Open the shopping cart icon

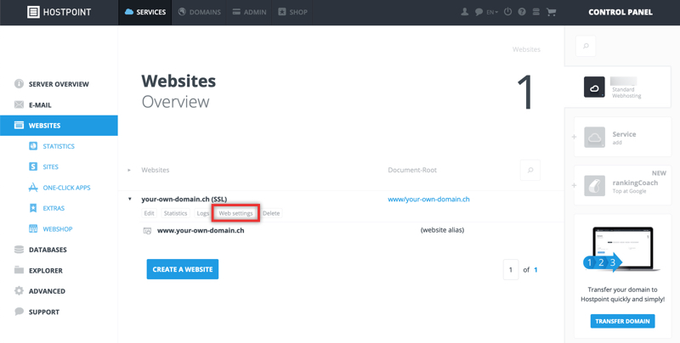(x=551, y=12)
